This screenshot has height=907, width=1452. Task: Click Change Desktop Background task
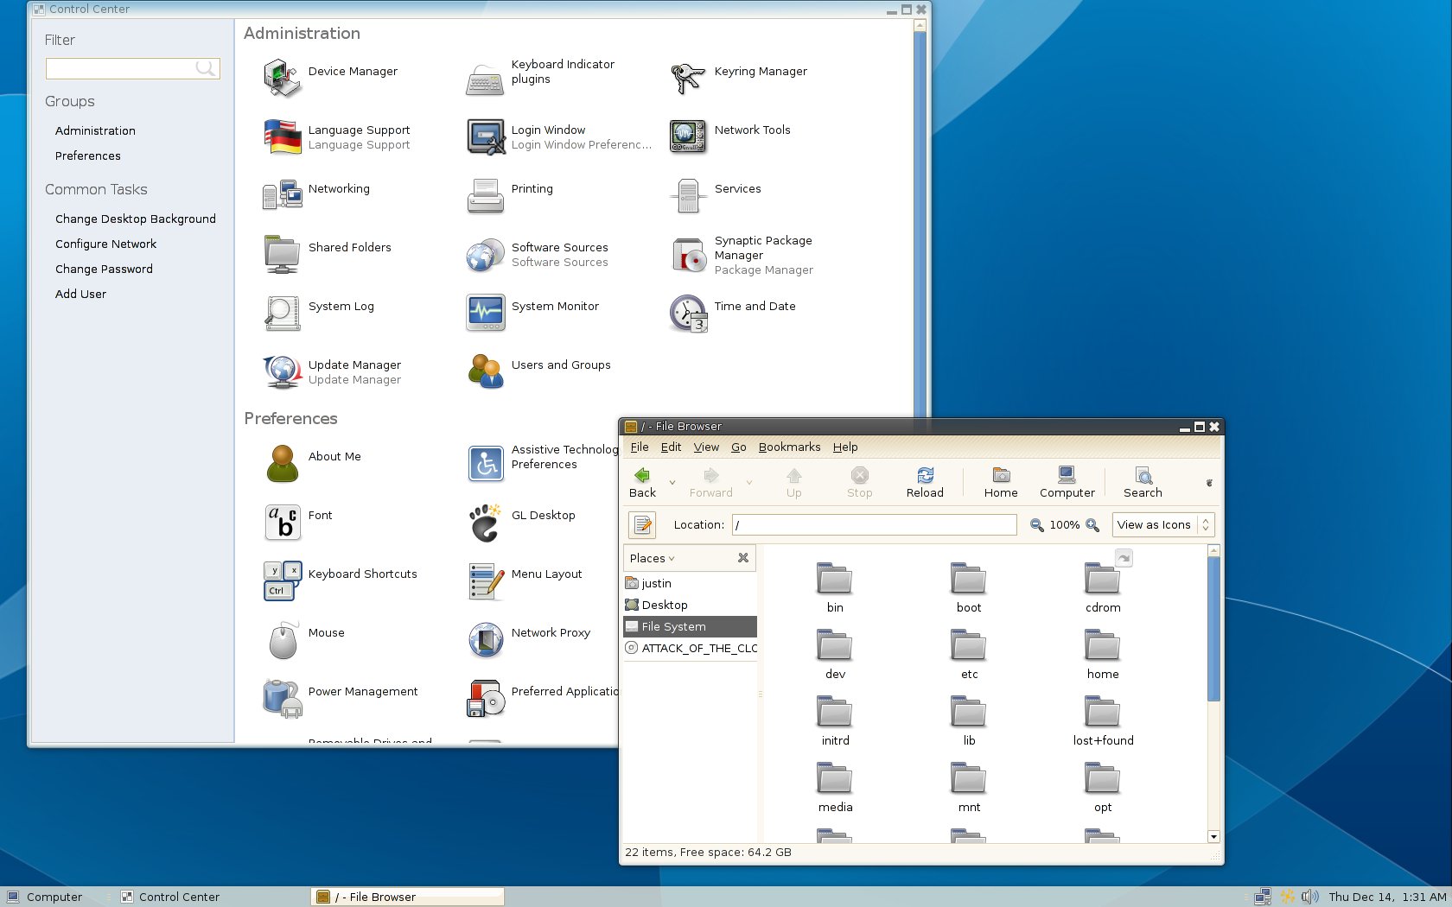pos(136,219)
